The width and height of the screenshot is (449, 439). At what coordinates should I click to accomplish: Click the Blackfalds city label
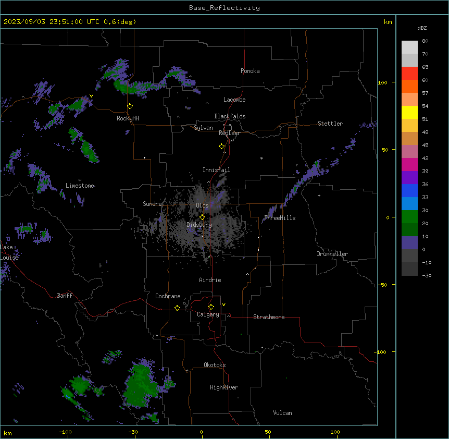pyautogui.click(x=230, y=116)
